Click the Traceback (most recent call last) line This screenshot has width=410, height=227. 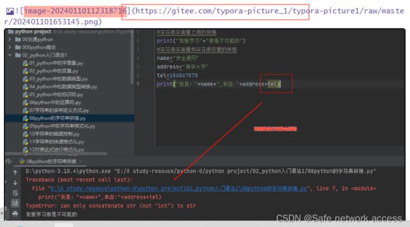click(x=79, y=180)
